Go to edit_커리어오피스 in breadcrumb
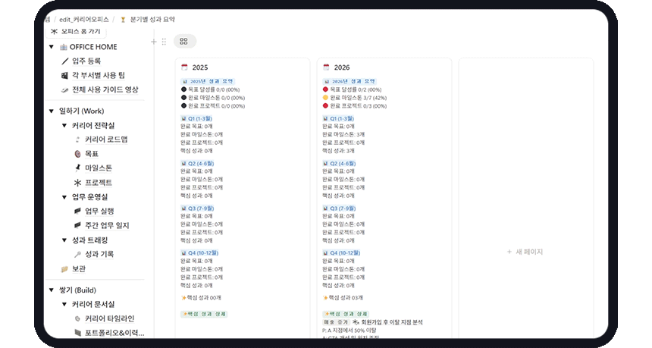This screenshot has width=652, height=348. pyautogui.click(x=84, y=20)
